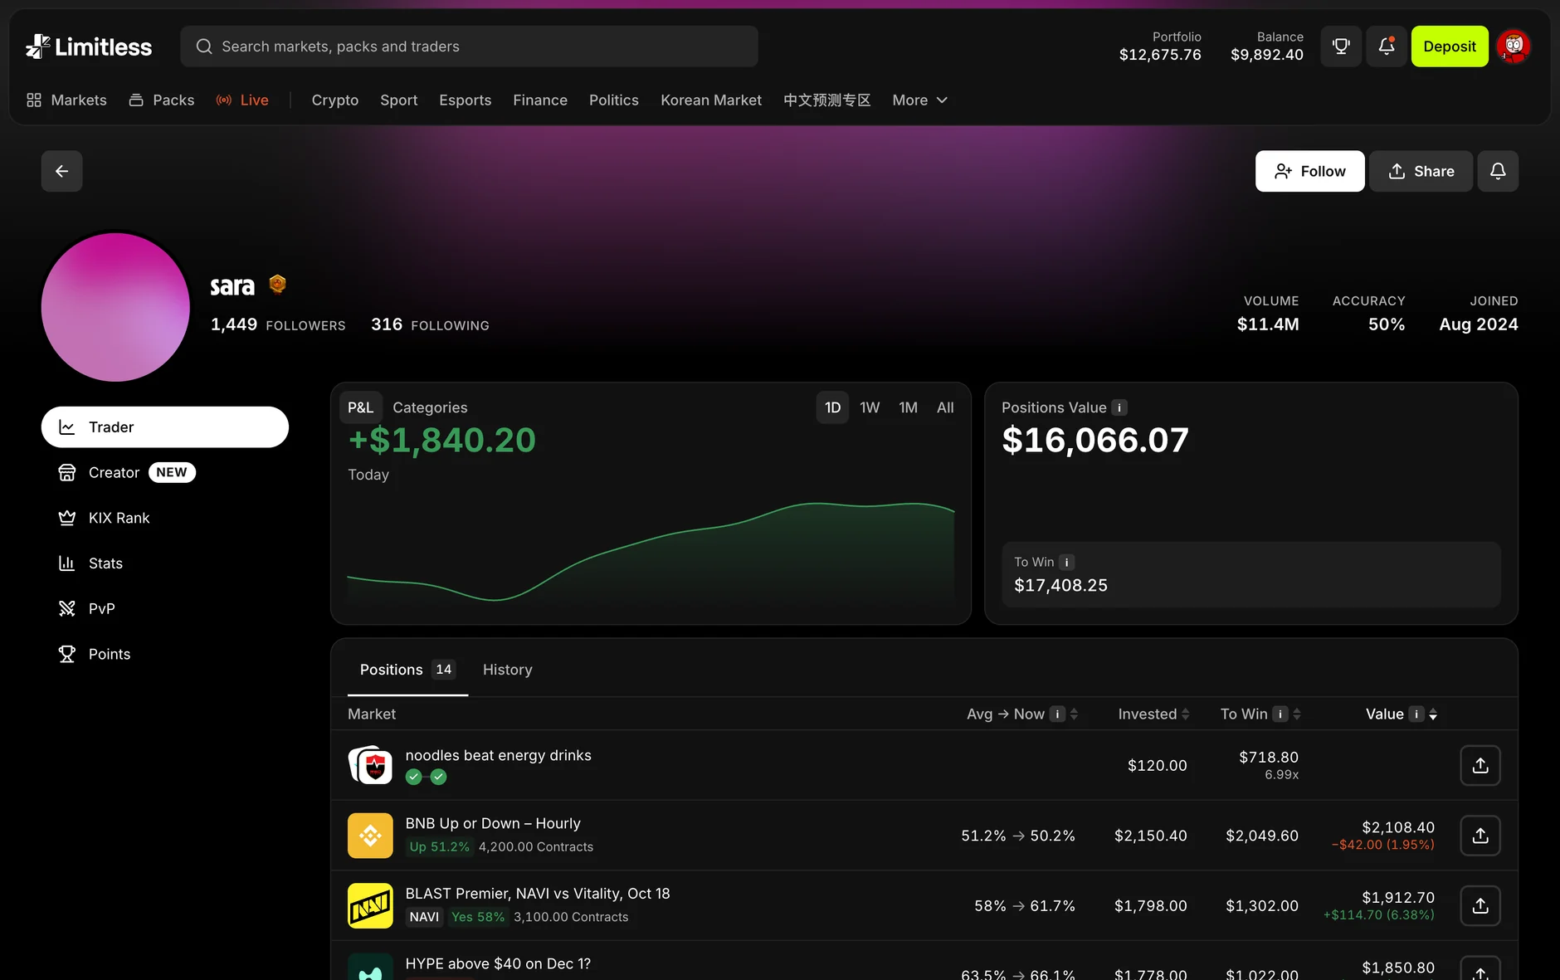
Task: Open Crypto category
Action: tap(335, 100)
